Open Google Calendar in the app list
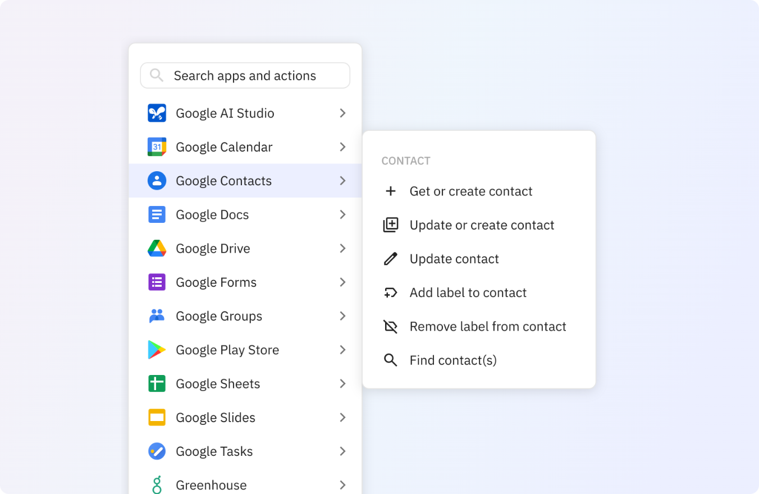 [245, 147]
